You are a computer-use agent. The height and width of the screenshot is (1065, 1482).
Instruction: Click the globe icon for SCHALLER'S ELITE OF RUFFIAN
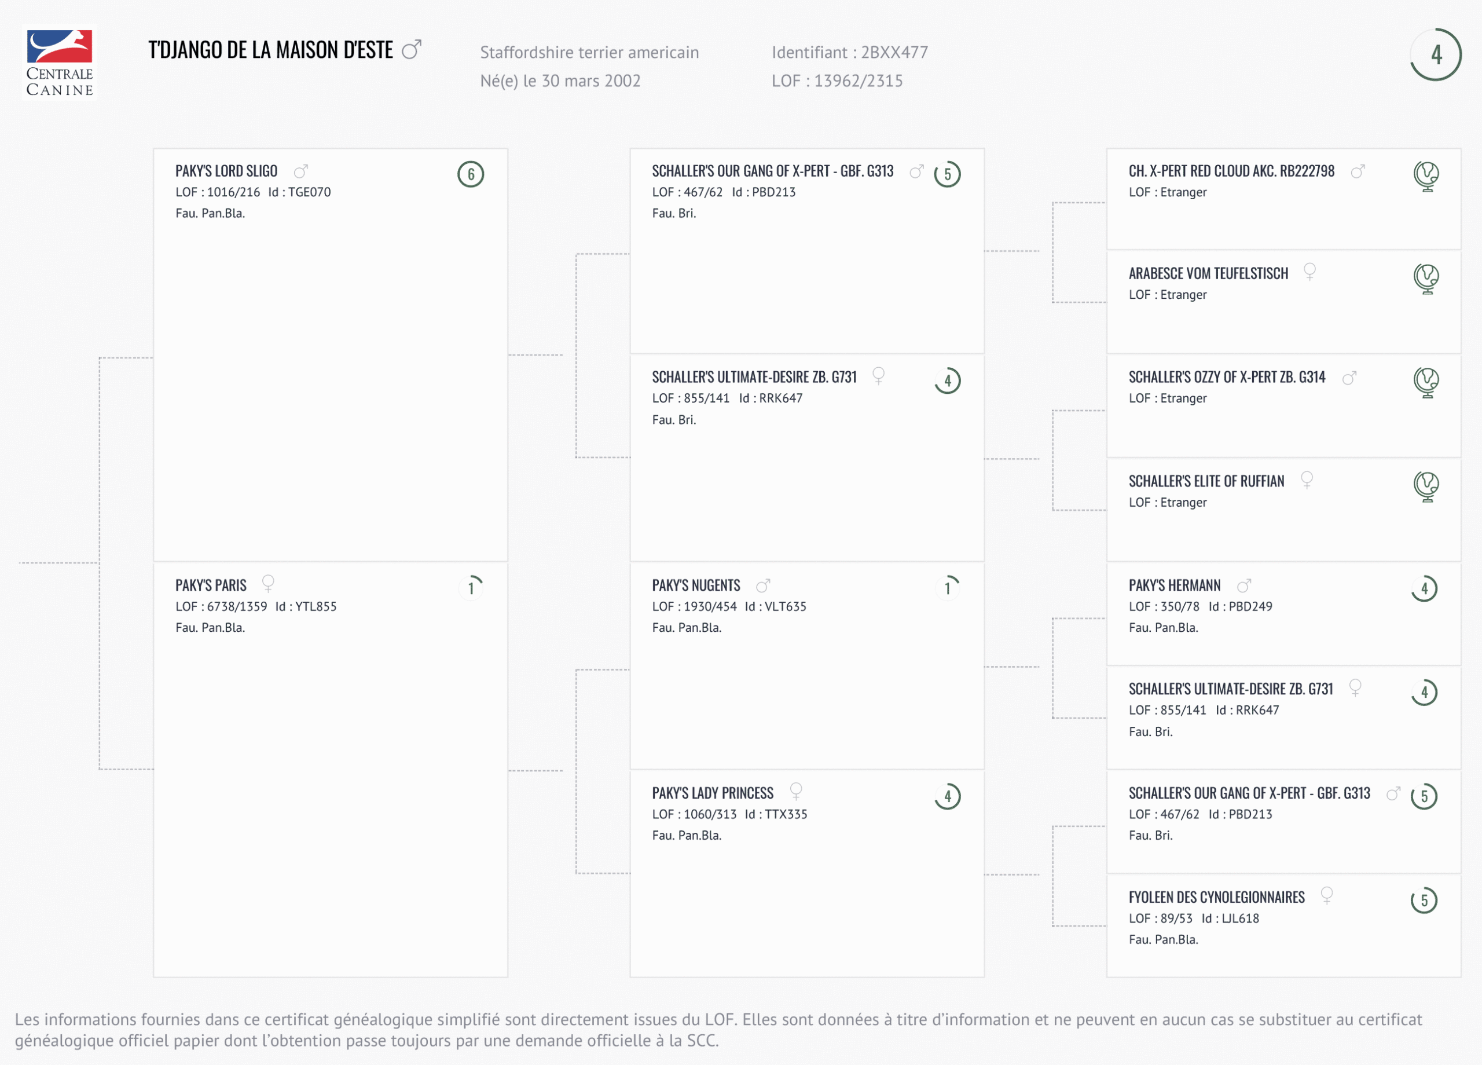coord(1426,486)
